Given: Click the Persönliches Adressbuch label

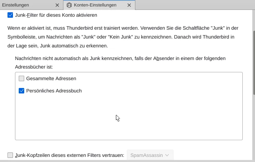Looking at the screenshot, I should [54, 91].
